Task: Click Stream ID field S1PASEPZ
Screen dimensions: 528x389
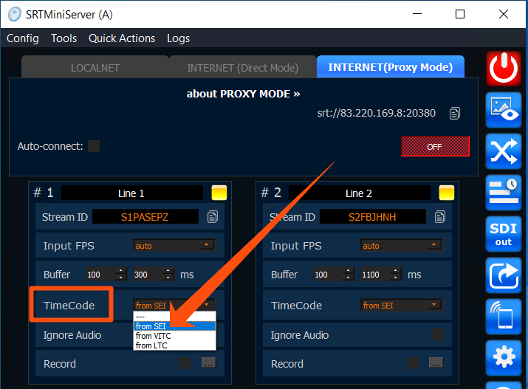Action: [145, 217]
